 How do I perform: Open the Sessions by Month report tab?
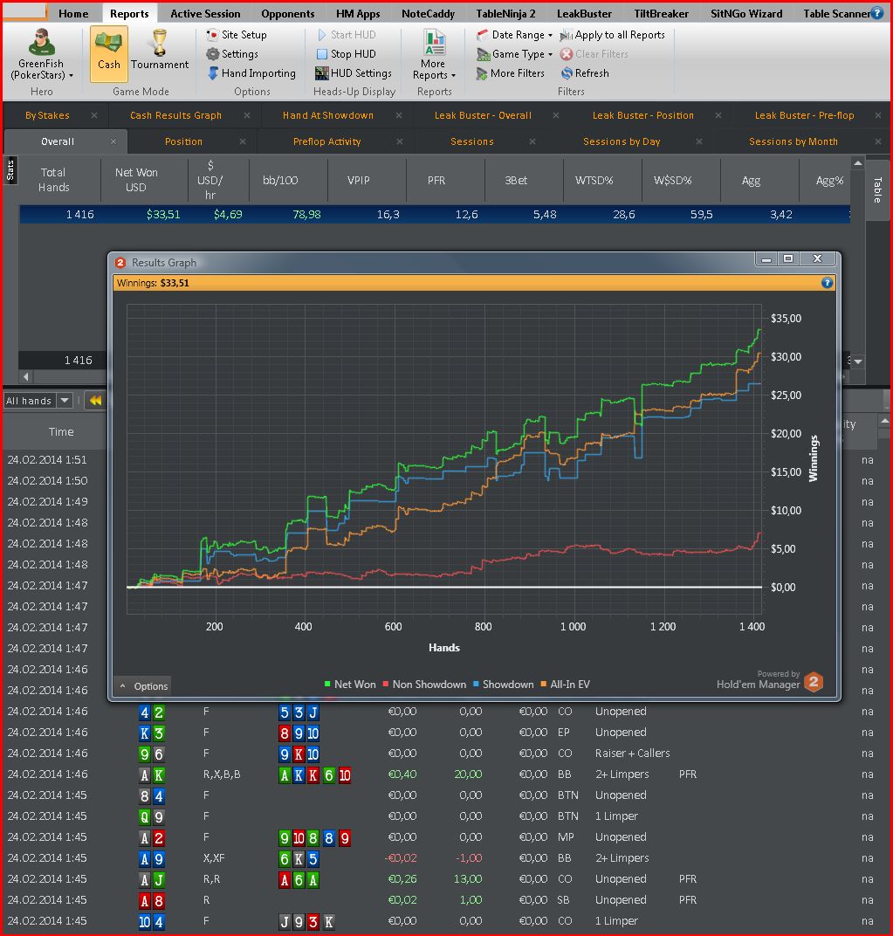point(793,141)
